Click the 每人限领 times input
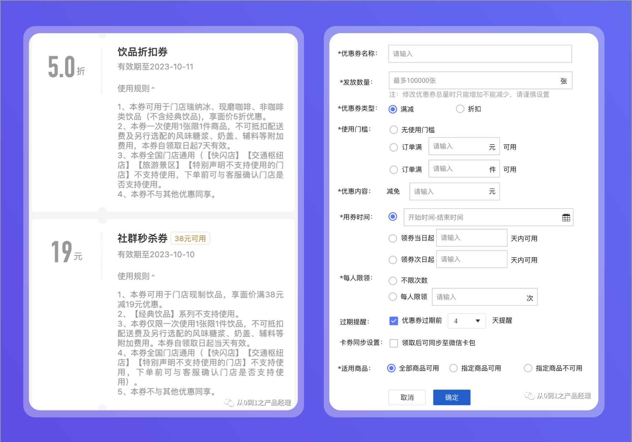Image resolution: width=632 pixels, height=442 pixels. pyautogui.click(x=485, y=297)
